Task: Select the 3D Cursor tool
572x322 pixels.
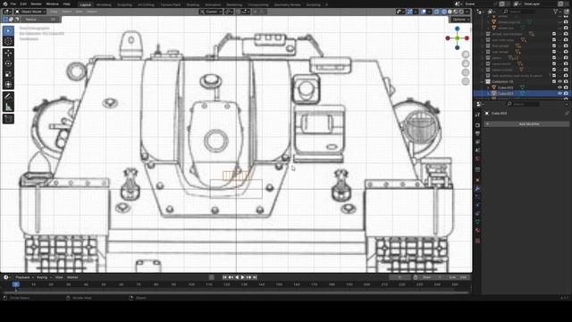Action: 8,41
